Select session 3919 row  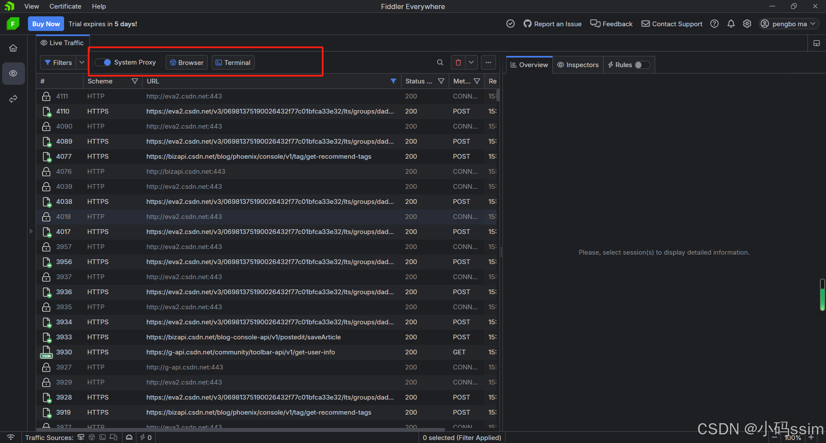[267, 412]
